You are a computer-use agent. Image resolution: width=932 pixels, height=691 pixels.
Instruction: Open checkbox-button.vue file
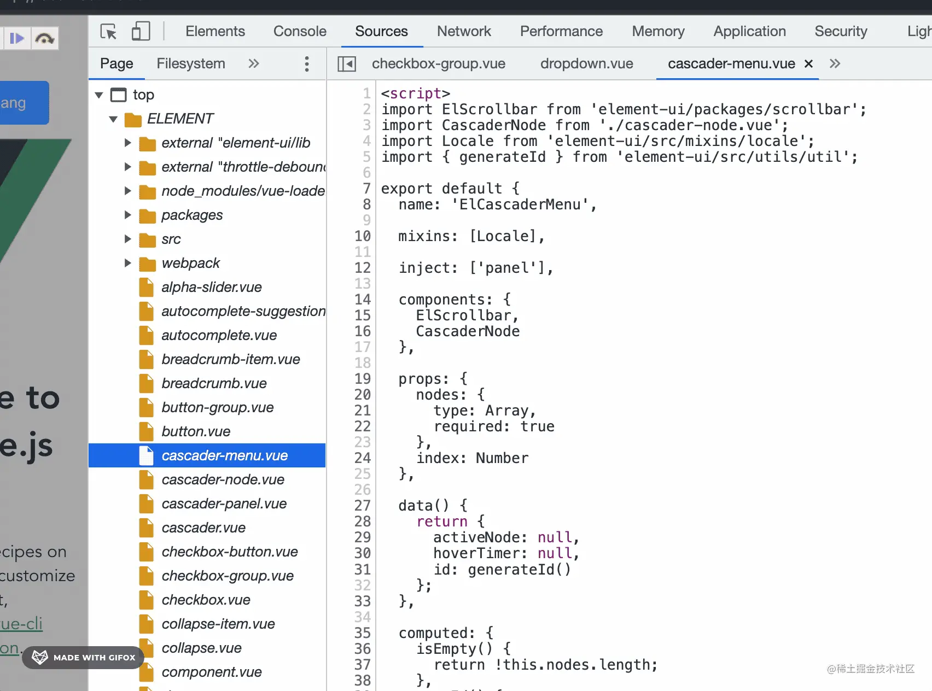click(230, 552)
